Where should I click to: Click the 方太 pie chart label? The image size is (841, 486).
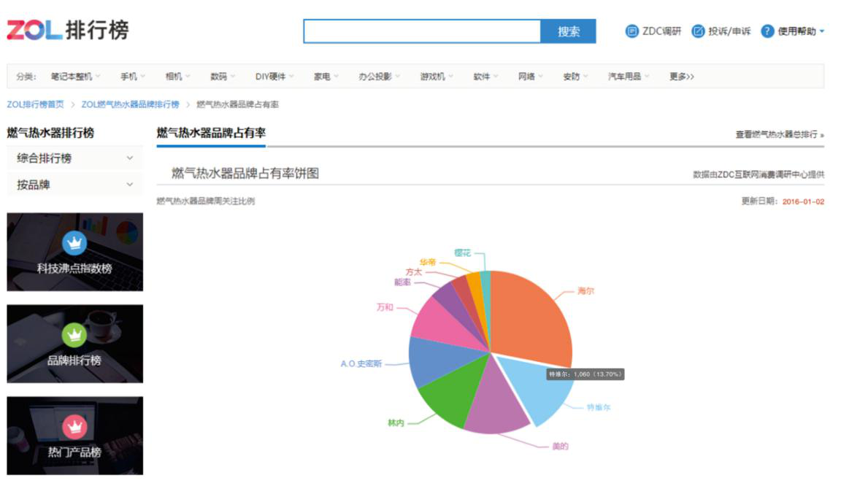click(x=413, y=272)
